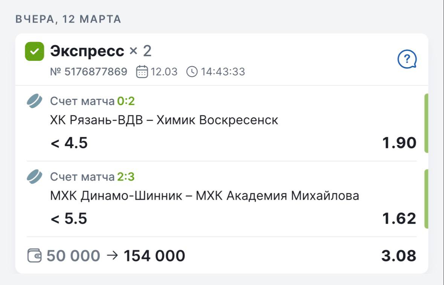Open the ХК Рязань-ВДВ – Химик Воскресенск match
Screen dimensions: 444x285
pos(164,120)
